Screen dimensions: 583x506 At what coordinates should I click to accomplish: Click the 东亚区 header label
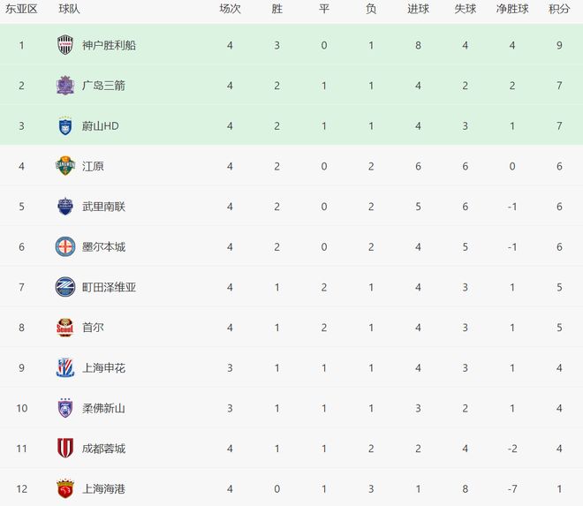(22, 9)
